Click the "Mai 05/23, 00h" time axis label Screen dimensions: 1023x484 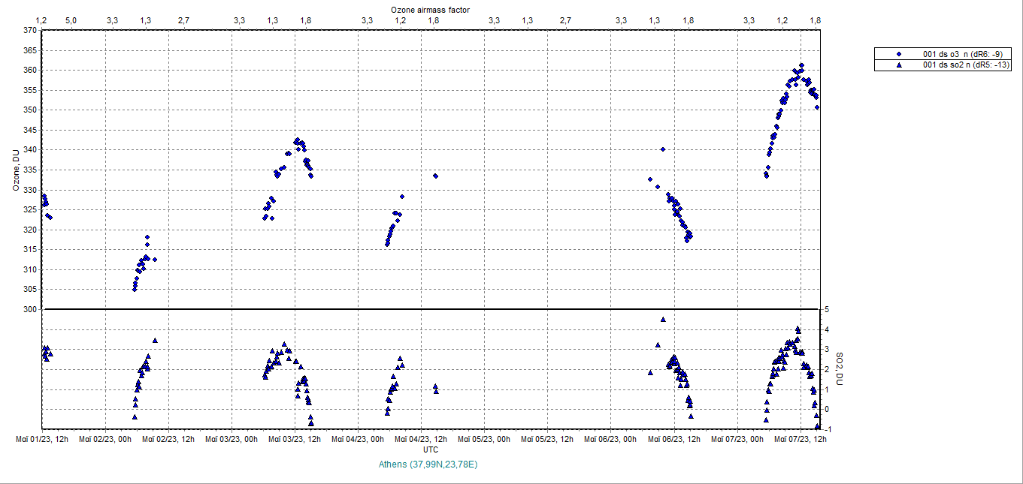(x=484, y=439)
